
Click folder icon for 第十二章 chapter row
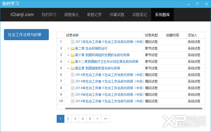(x=72, y=62)
